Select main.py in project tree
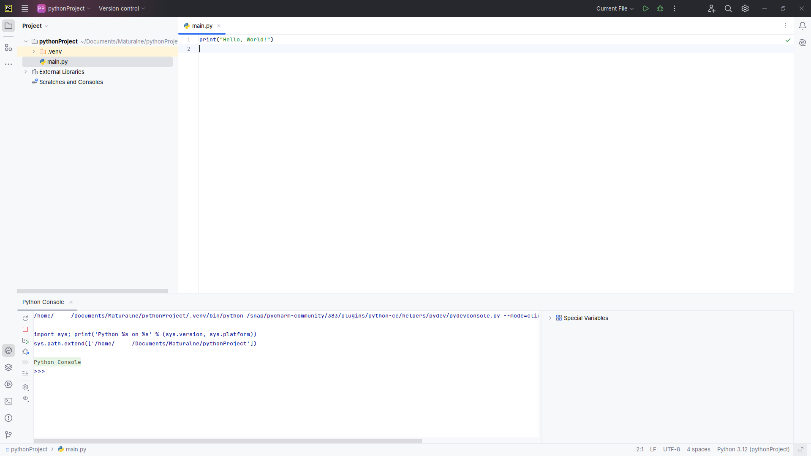 point(98,62)
